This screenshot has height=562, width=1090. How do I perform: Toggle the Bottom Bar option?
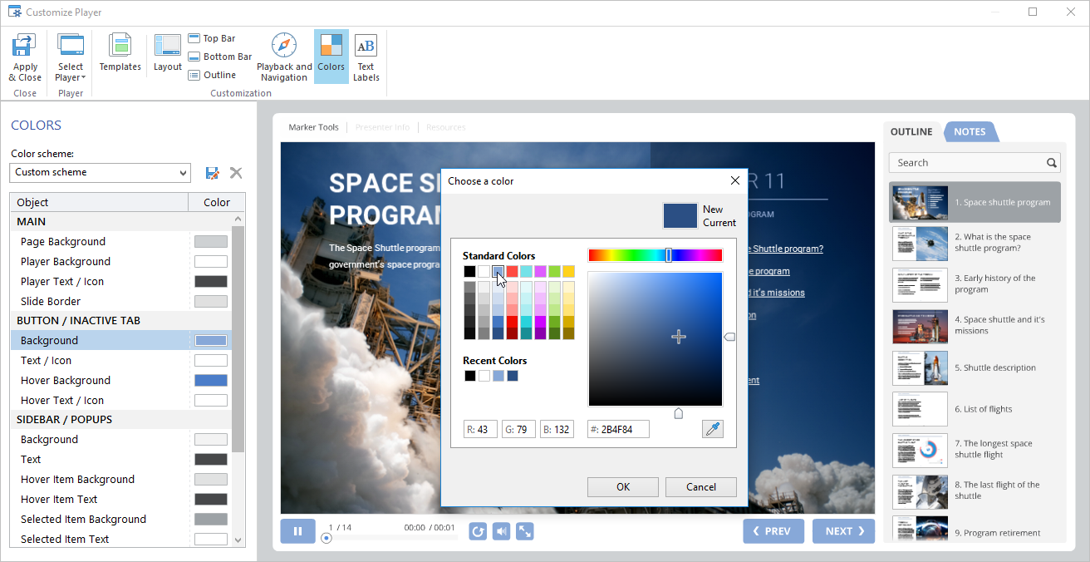click(x=219, y=57)
